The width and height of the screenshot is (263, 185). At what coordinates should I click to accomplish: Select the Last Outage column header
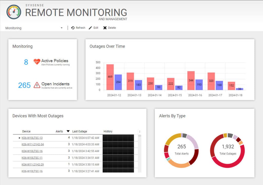pos(80,131)
